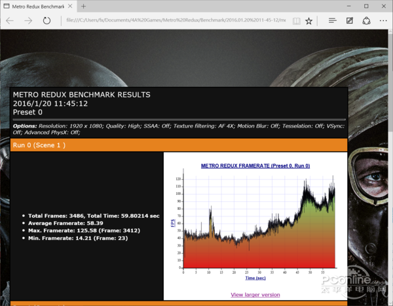Open a new tab with plus
This screenshot has height=306, width=393.
point(83,7)
